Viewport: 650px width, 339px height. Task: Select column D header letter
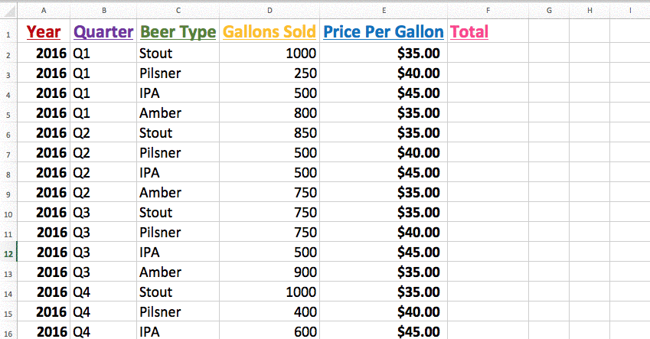coord(269,10)
